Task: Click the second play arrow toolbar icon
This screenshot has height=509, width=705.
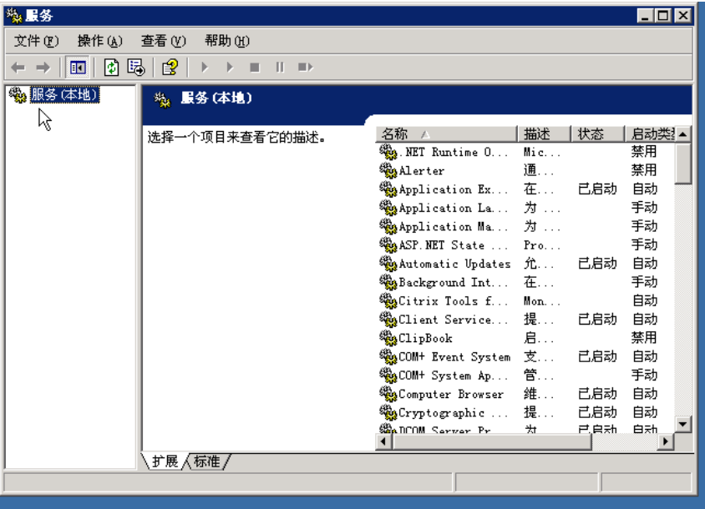Action: (230, 68)
